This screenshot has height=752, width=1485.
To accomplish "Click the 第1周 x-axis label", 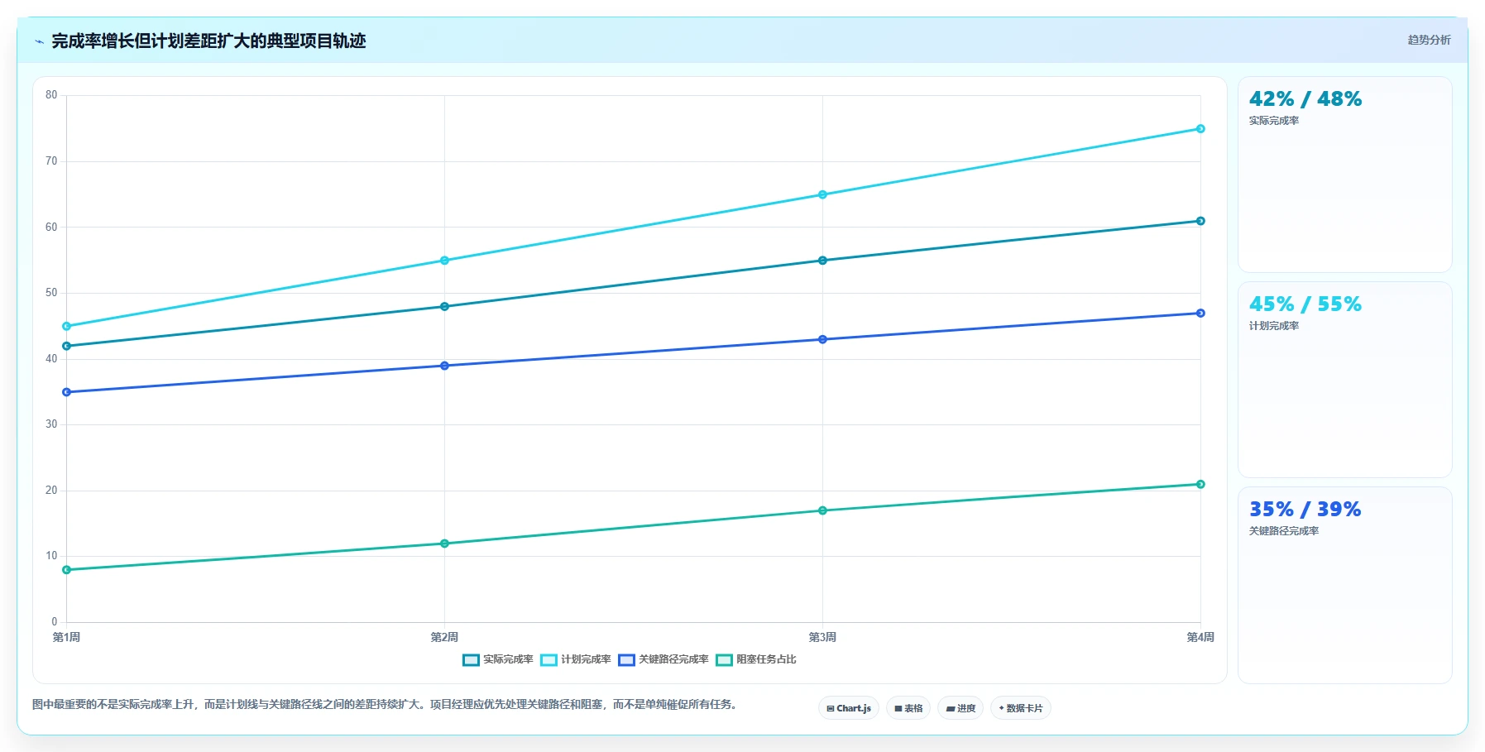I will (x=66, y=637).
